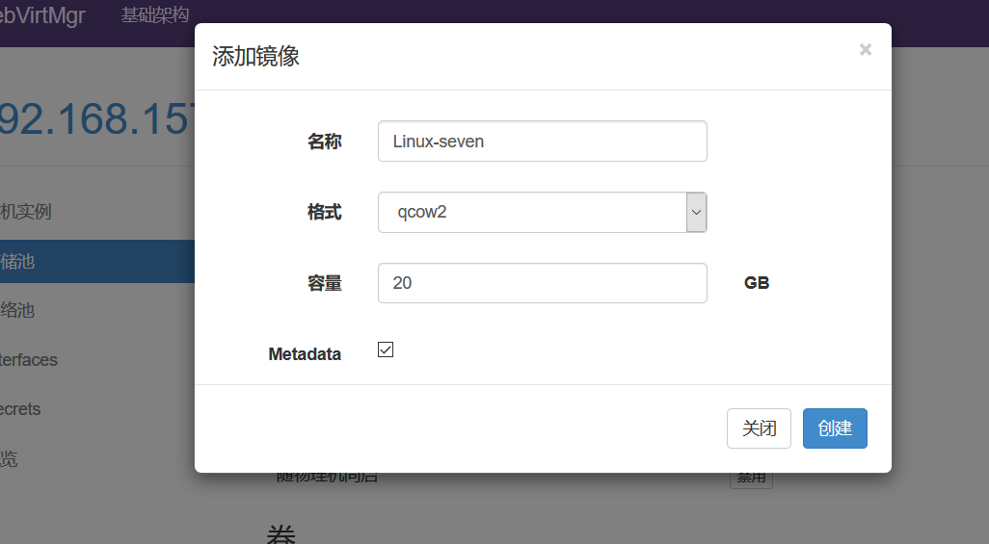
Task: Click the blue 创建 button
Action: (835, 428)
